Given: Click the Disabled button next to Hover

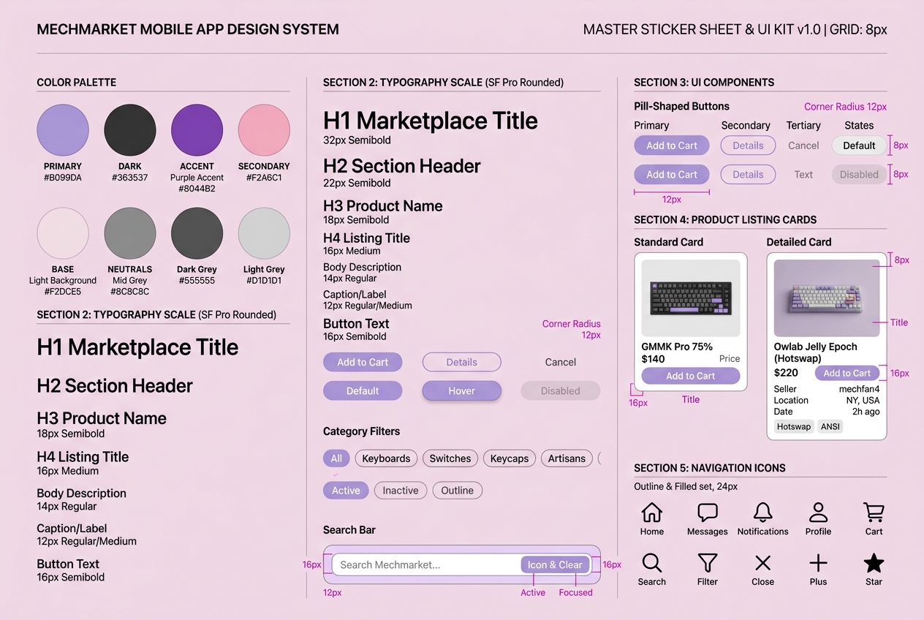Looking at the screenshot, I should 561,390.
